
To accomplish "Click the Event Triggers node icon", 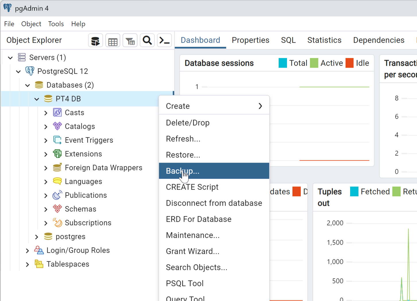I will click(x=57, y=140).
